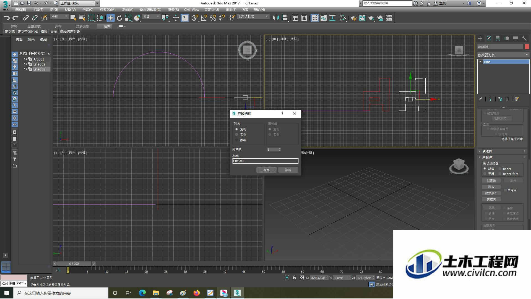The image size is (531, 299).
Task: Select the 参考 object radio button
Action: [237, 140]
